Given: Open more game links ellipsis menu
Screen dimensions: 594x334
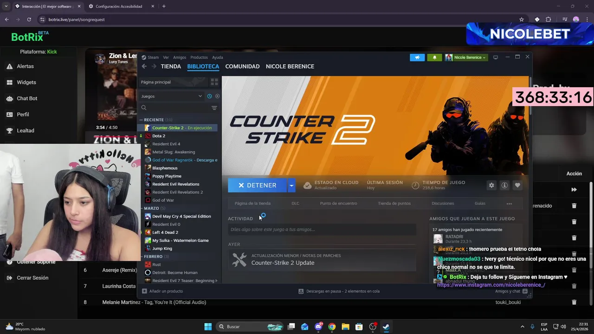Looking at the screenshot, I should (x=509, y=203).
